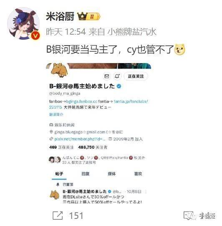Tap the share icon next to 151
The height and width of the screenshot is (226, 222).
click(x=58, y=216)
